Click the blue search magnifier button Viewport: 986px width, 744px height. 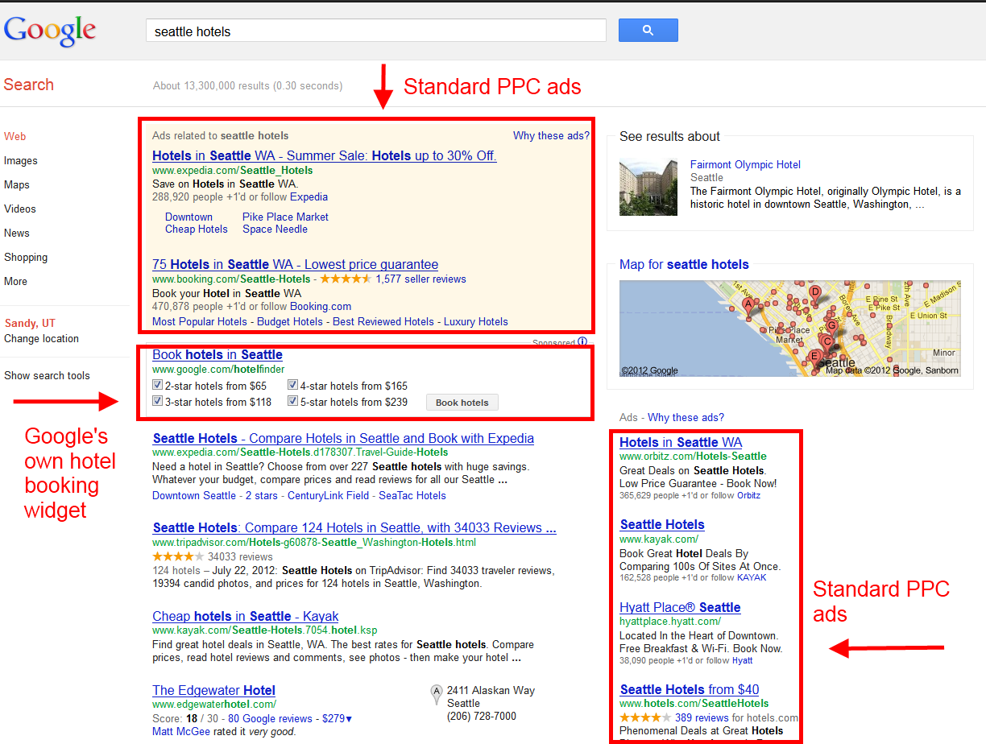[648, 31]
